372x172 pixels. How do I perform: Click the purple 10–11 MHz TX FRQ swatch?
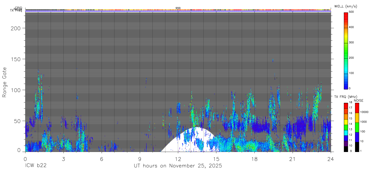click(x=346, y=144)
